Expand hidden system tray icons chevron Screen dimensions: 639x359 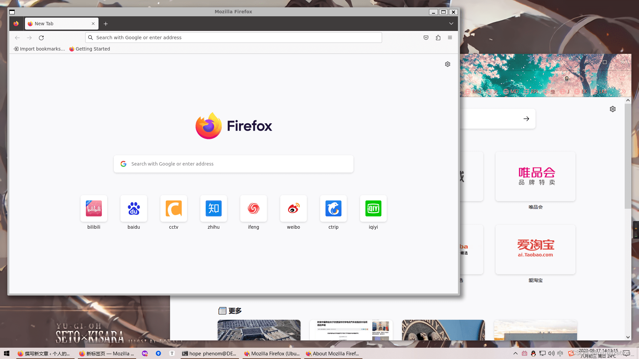tap(516, 353)
